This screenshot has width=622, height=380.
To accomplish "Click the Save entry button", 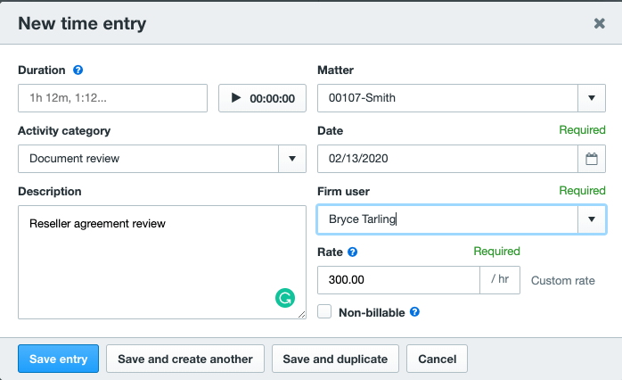I will [58, 359].
